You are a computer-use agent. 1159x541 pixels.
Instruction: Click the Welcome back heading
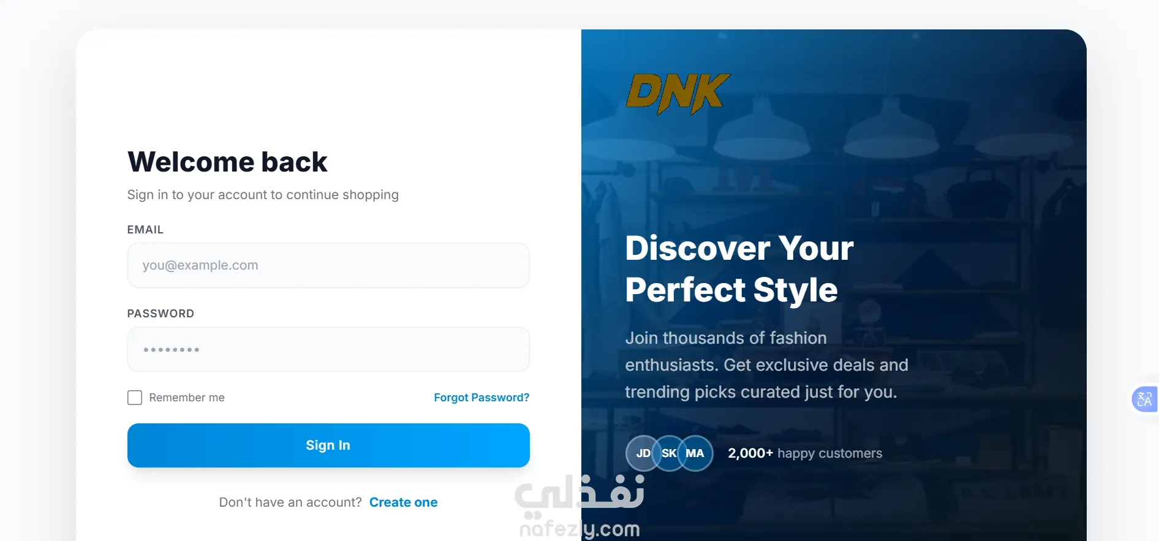point(227,162)
